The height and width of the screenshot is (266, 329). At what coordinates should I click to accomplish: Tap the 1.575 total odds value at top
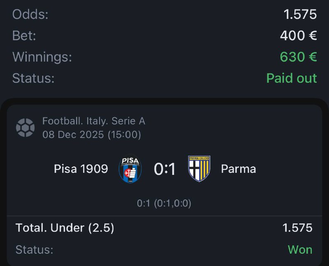[300, 14]
